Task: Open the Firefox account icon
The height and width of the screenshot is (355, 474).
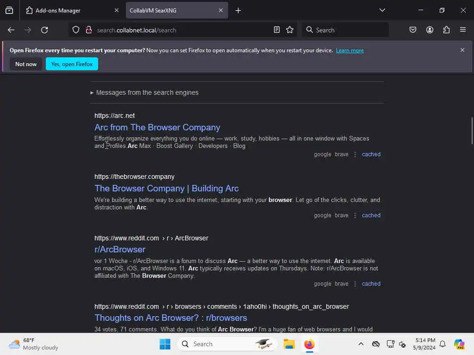Action: (x=430, y=30)
